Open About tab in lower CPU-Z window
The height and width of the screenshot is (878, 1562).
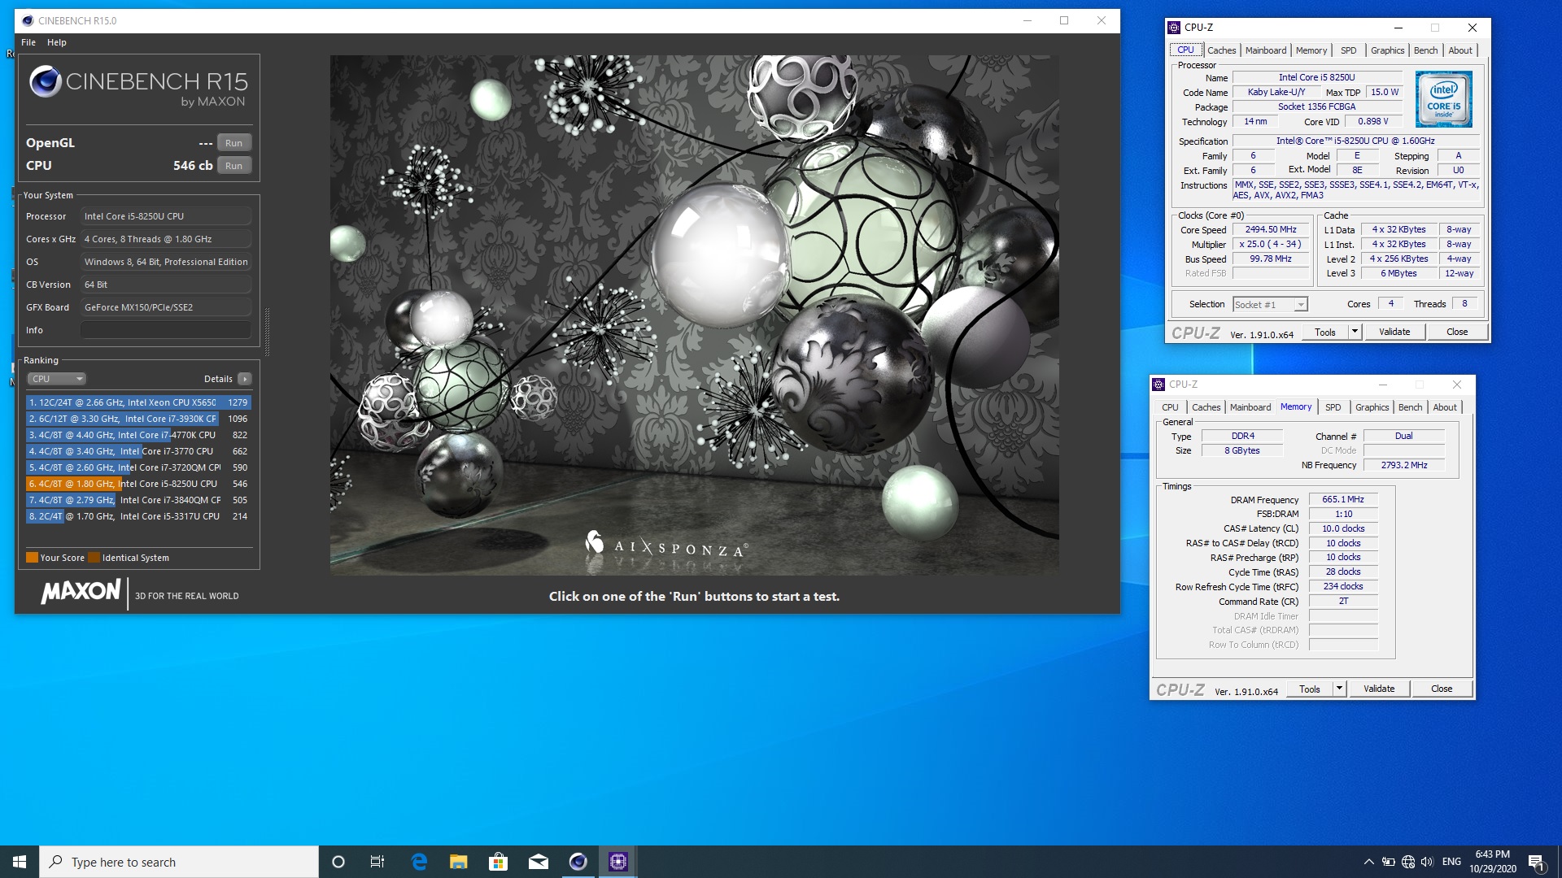pos(1445,407)
